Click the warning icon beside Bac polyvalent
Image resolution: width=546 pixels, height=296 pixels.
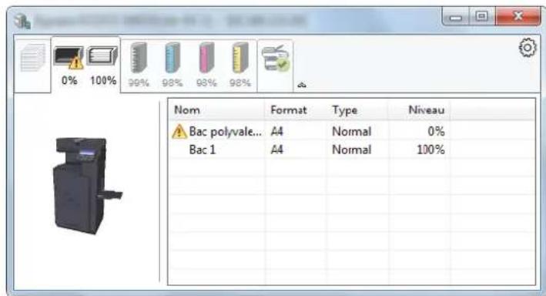pos(179,132)
